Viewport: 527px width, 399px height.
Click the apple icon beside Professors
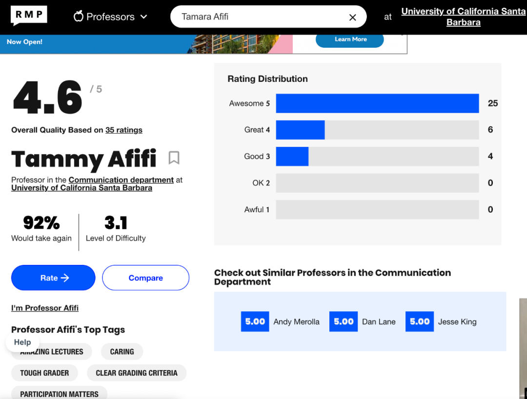point(78,16)
